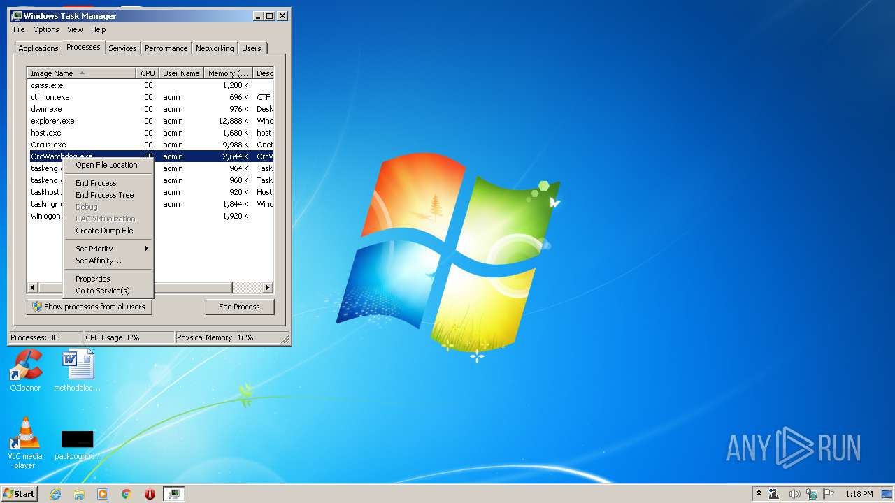This screenshot has width=895, height=503.
Task: Select Orcus.exe process row
Action: click(x=150, y=145)
